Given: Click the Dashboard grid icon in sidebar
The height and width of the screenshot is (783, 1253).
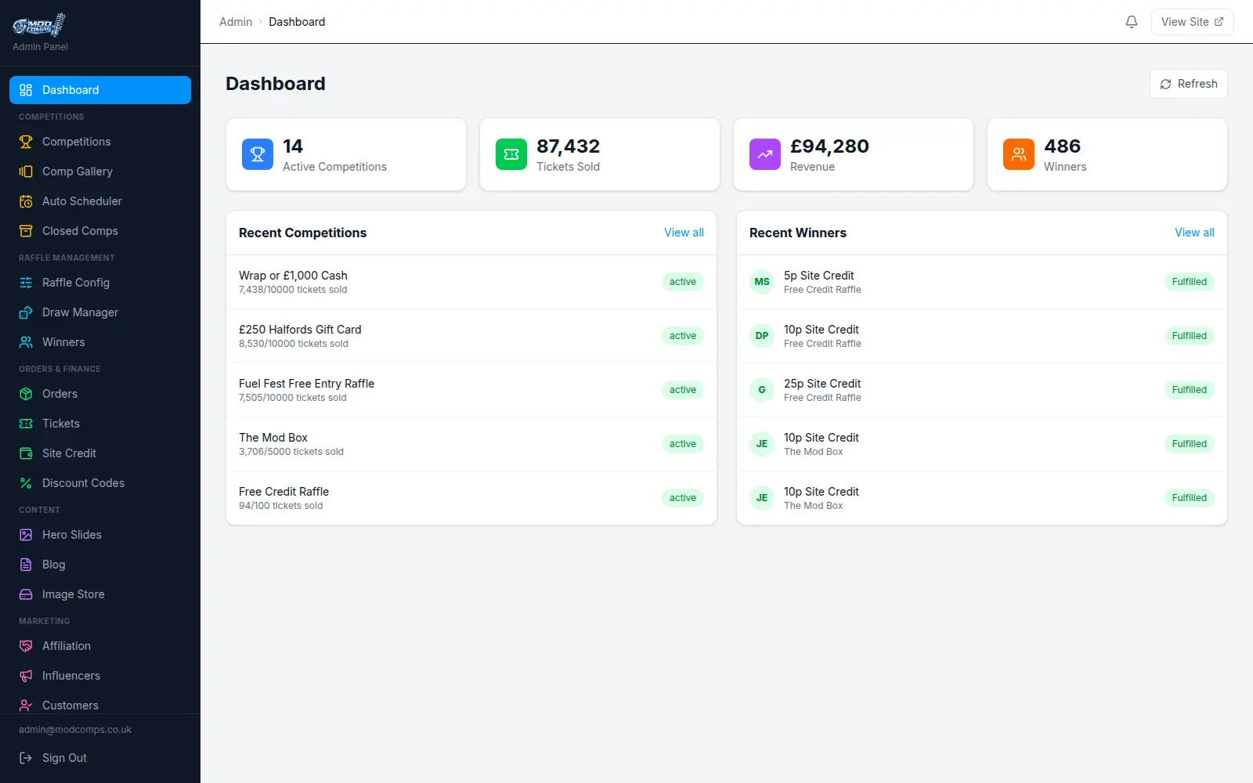Looking at the screenshot, I should pos(26,90).
